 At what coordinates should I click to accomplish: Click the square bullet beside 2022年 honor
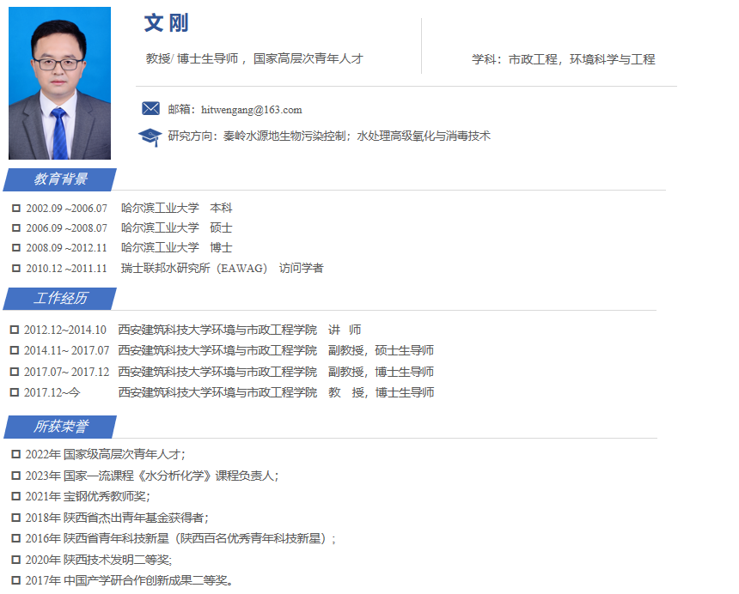tap(15, 454)
